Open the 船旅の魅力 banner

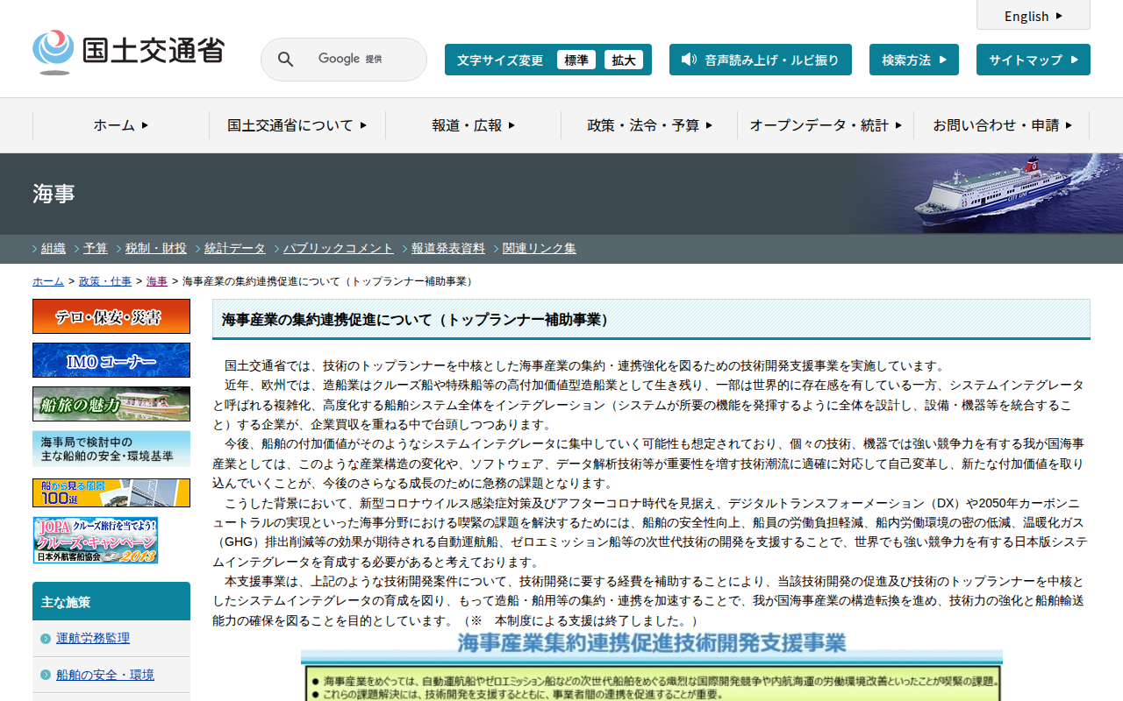click(111, 404)
